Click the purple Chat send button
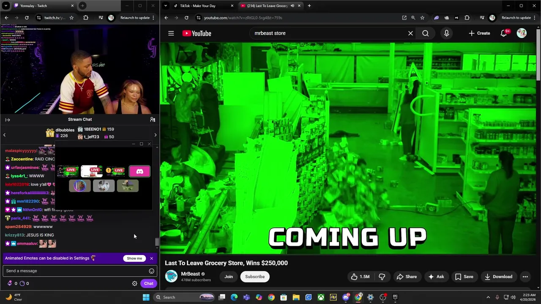This screenshot has height=304, width=541. click(x=149, y=284)
